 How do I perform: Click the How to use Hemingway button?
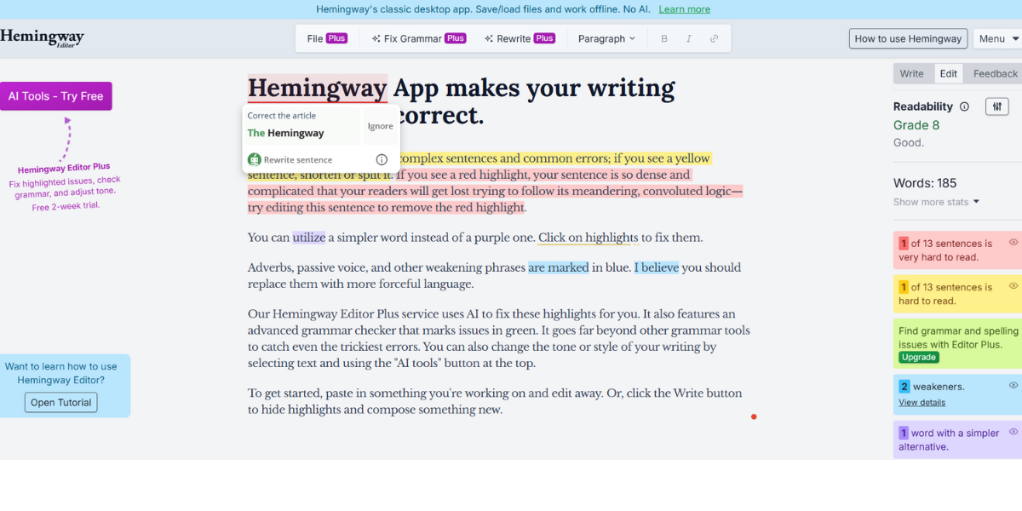(x=908, y=38)
